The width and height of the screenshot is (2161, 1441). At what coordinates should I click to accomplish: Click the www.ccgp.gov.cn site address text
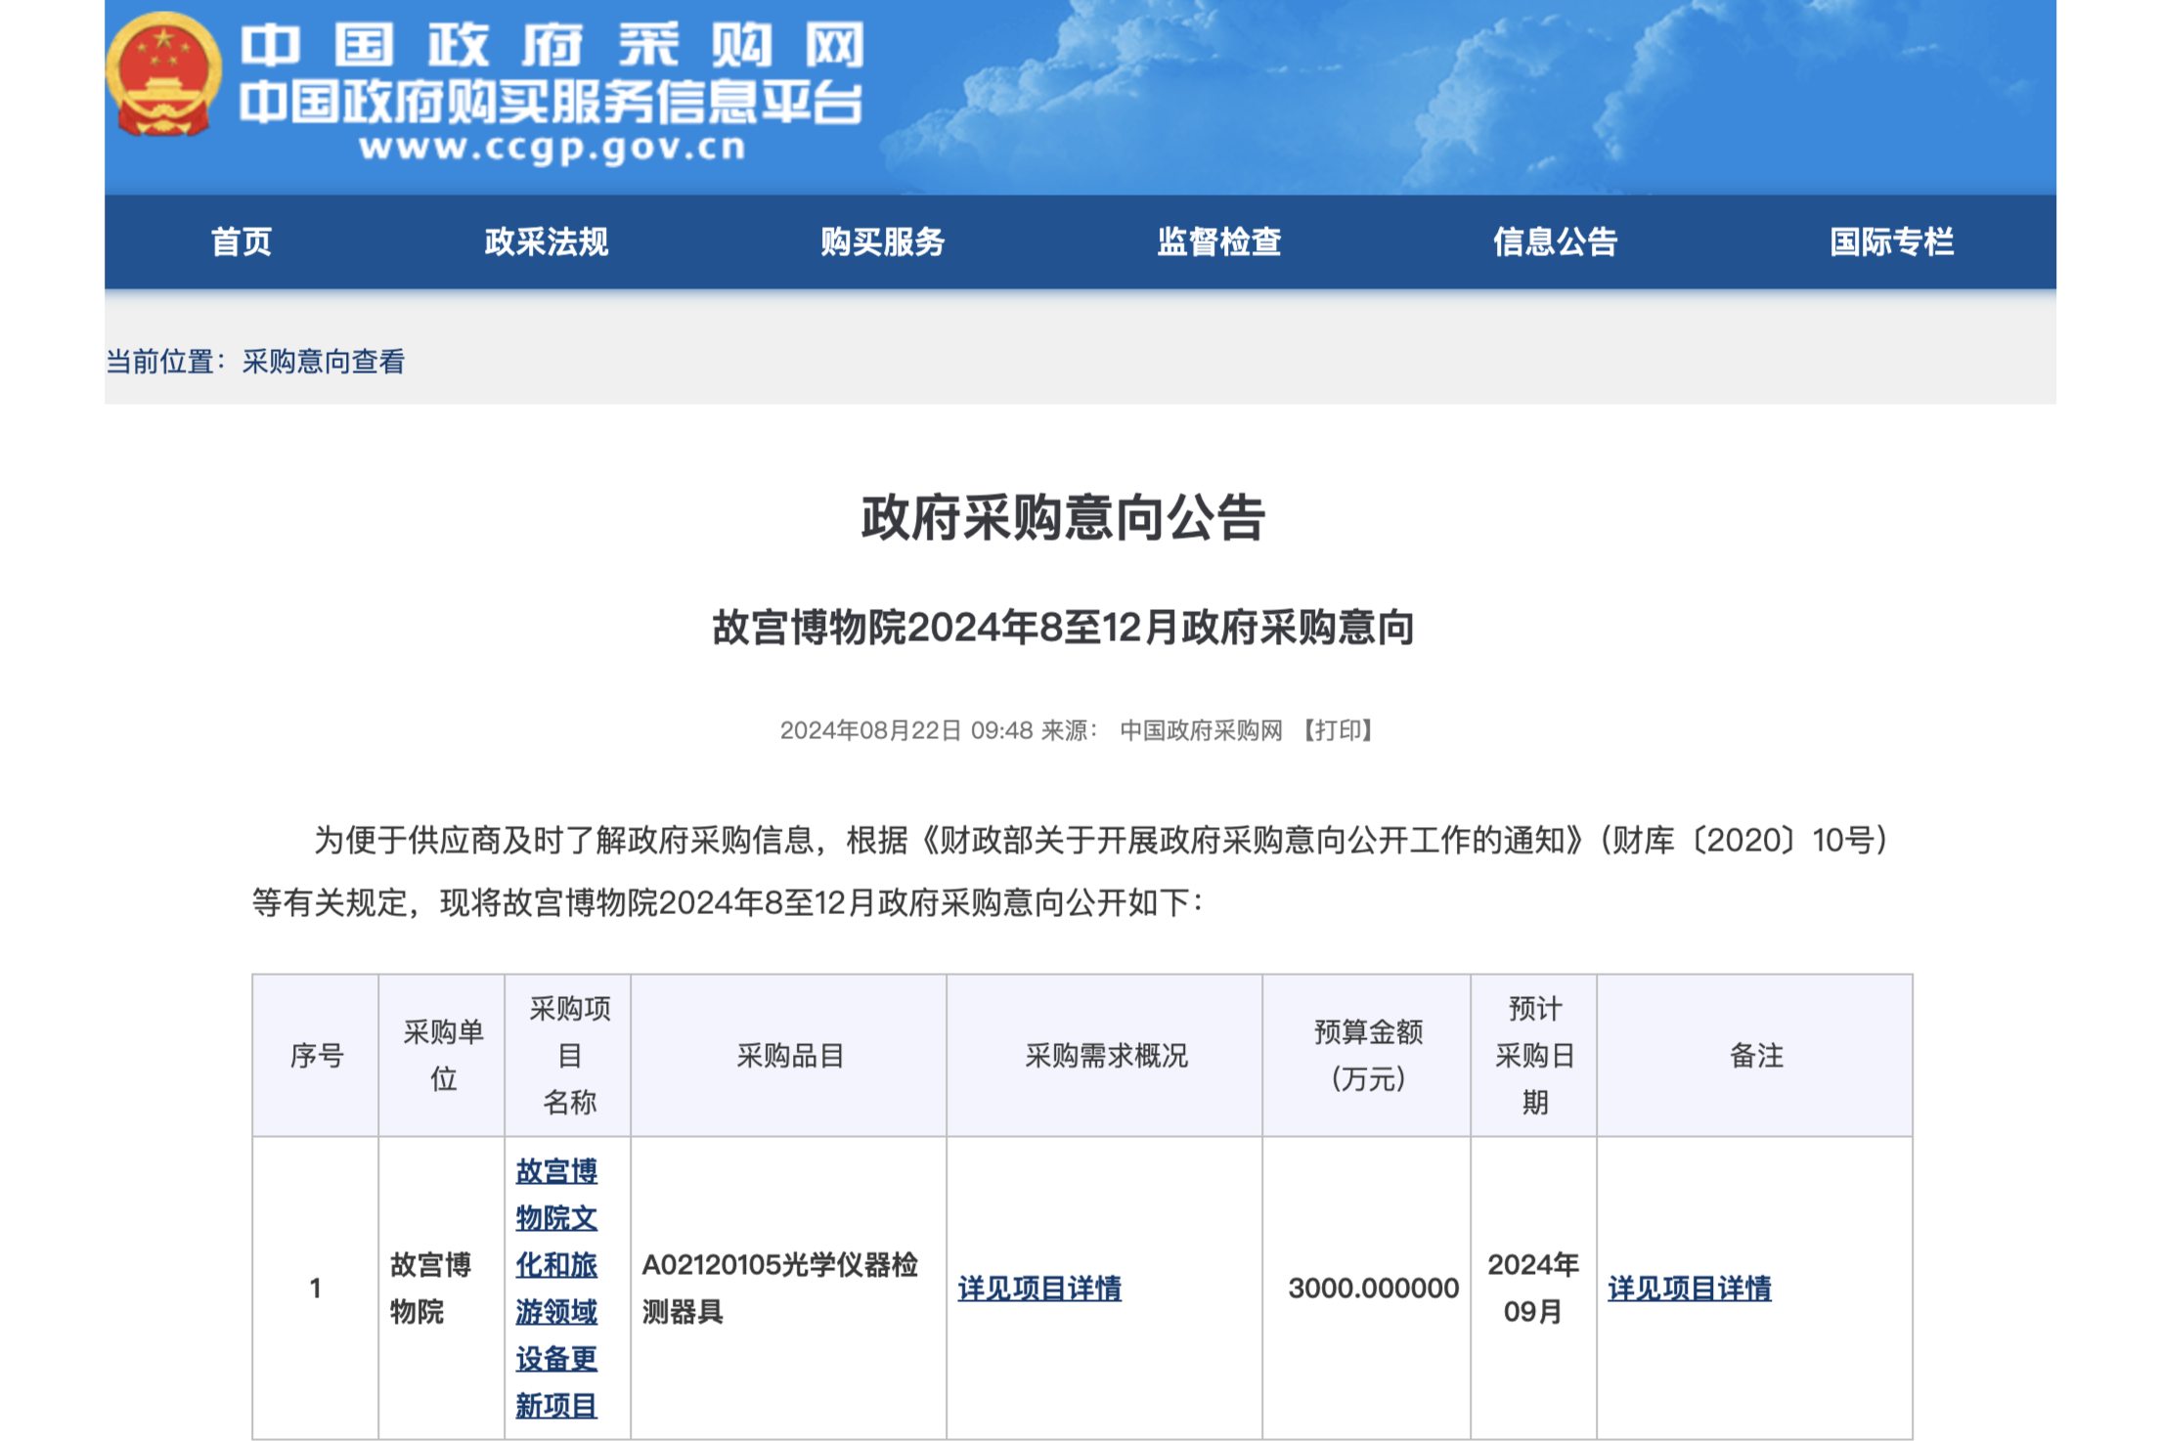(552, 148)
